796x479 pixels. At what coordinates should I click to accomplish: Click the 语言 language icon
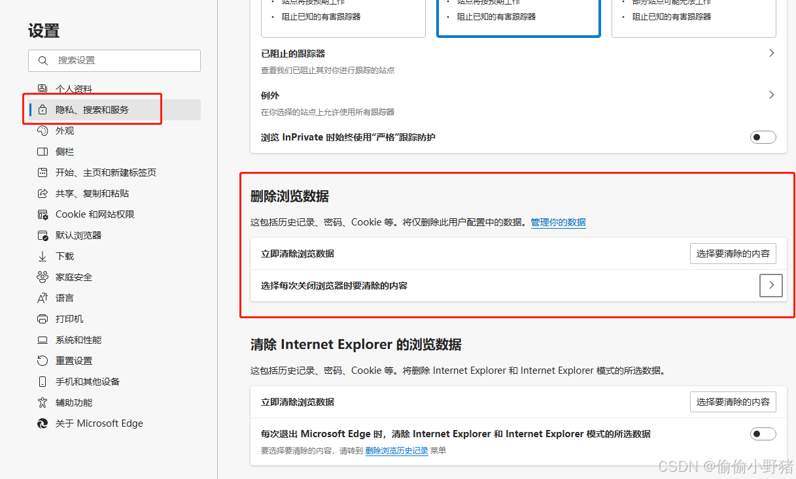(43, 298)
